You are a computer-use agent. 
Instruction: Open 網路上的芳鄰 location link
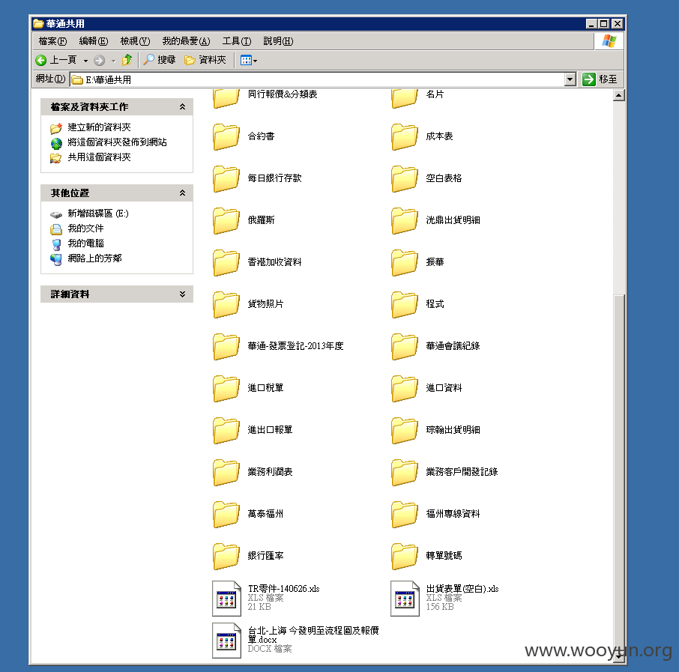(x=95, y=258)
